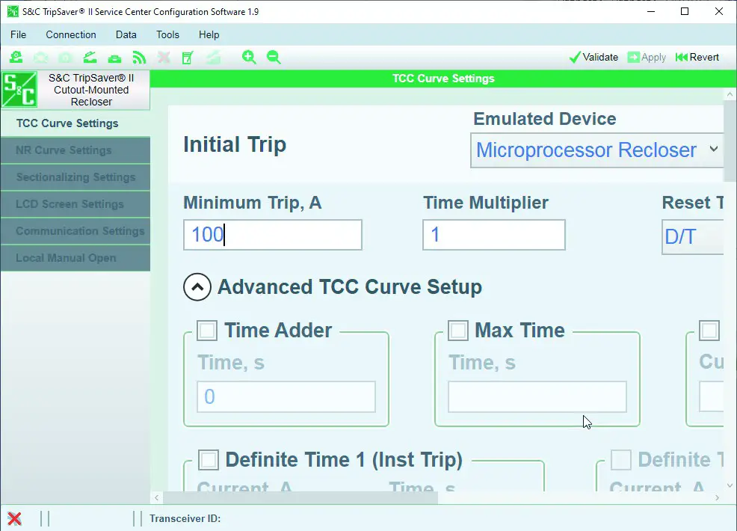The height and width of the screenshot is (531, 737).
Task: Validate the current settings
Action: tap(593, 58)
